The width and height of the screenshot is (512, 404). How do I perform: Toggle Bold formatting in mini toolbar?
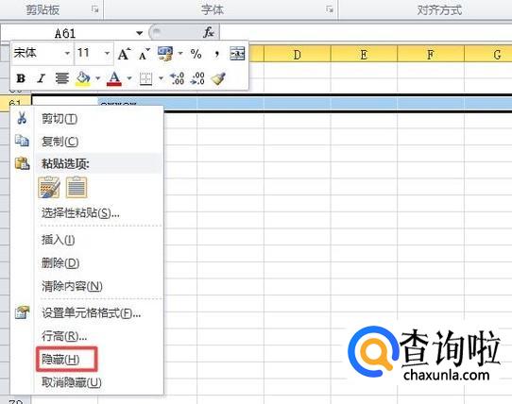point(21,78)
